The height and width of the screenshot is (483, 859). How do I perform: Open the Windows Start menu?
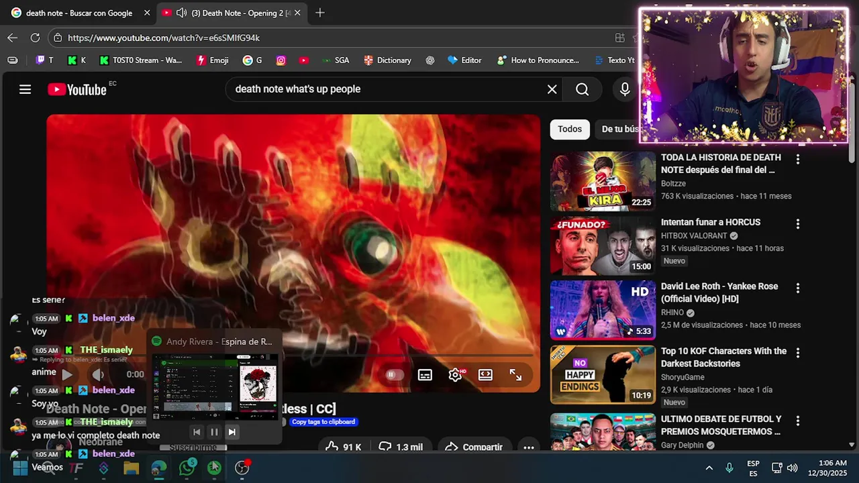click(x=20, y=468)
